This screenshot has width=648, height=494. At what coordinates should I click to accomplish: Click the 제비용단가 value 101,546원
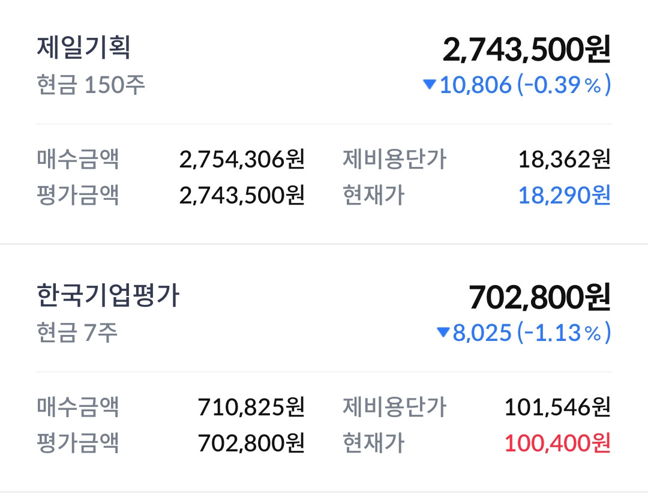[557, 407]
